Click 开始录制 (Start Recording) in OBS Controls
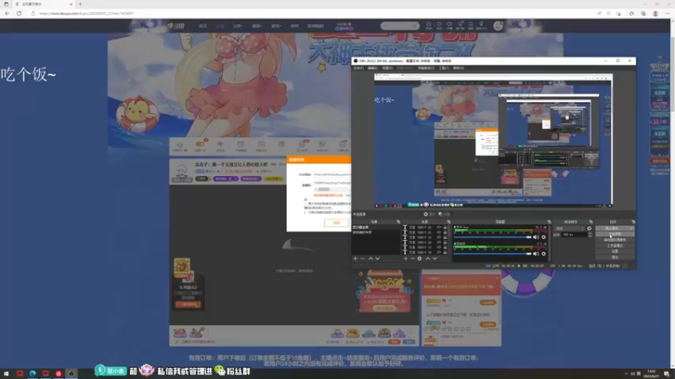The height and width of the screenshot is (379, 675). click(x=615, y=234)
